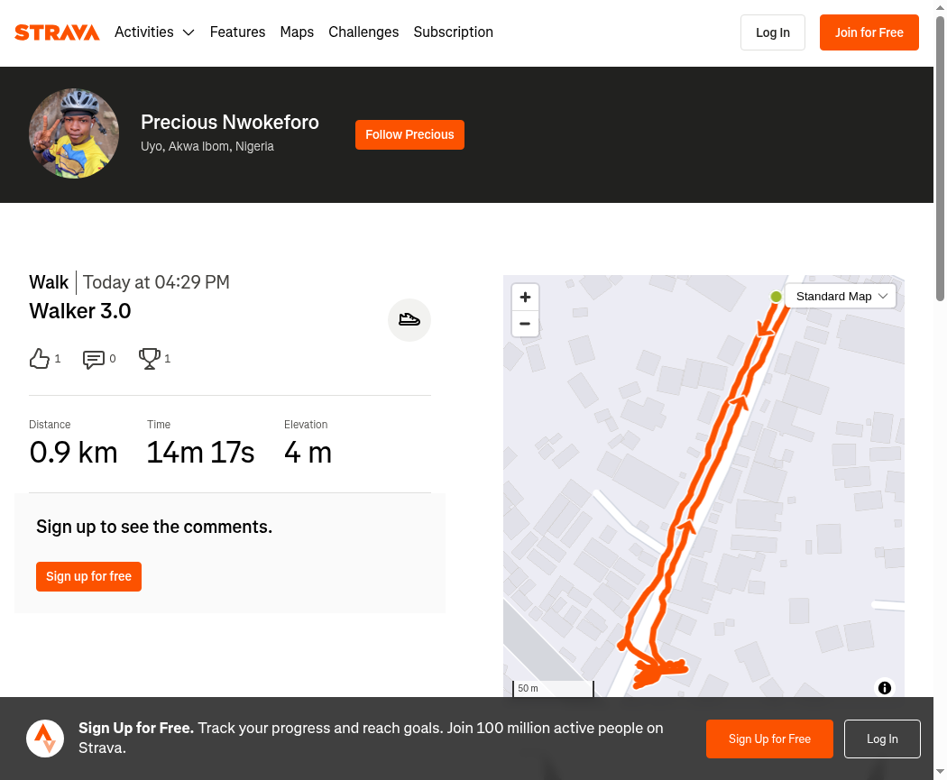947x780 pixels.
Task: Click the comments speech bubble icon
Action: [93, 359]
